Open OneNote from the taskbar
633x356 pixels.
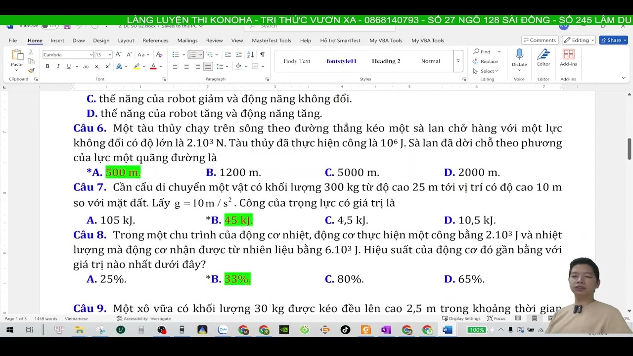[x=386, y=330]
